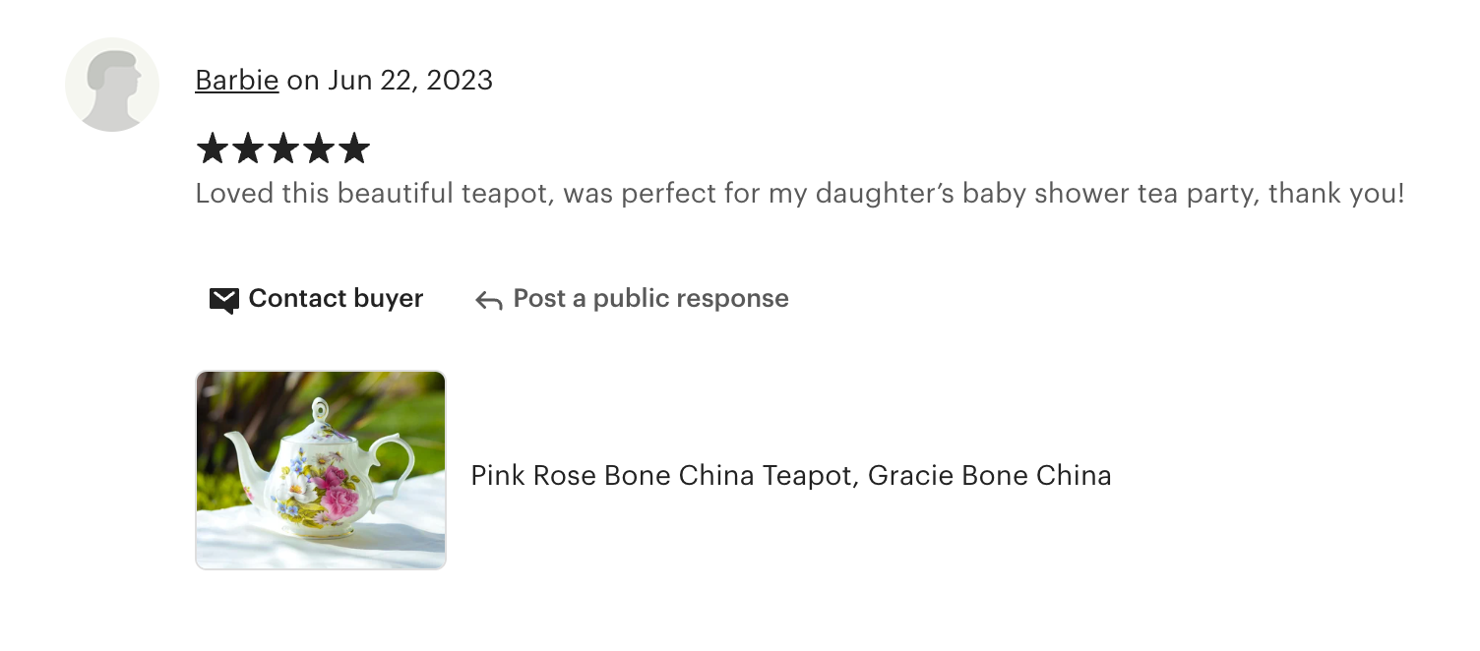Click the reply arrow icon
The width and height of the screenshot is (1480, 651).
tap(489, 300)
